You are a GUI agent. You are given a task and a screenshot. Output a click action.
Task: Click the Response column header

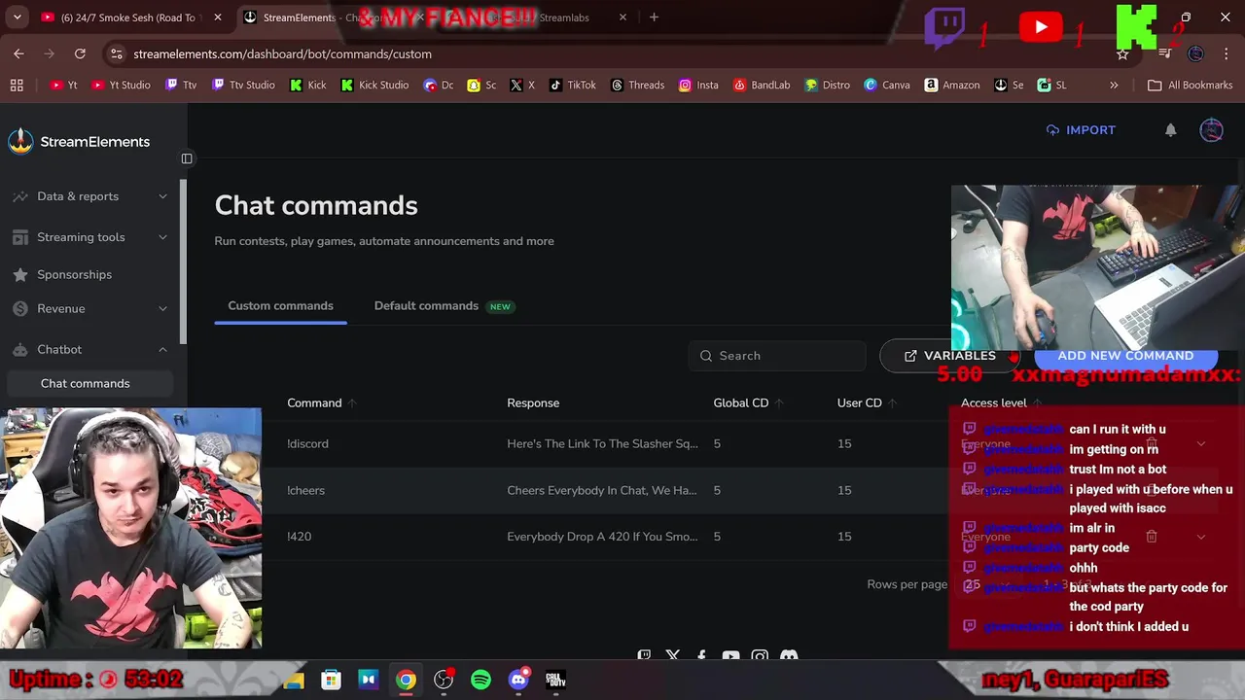533,402
